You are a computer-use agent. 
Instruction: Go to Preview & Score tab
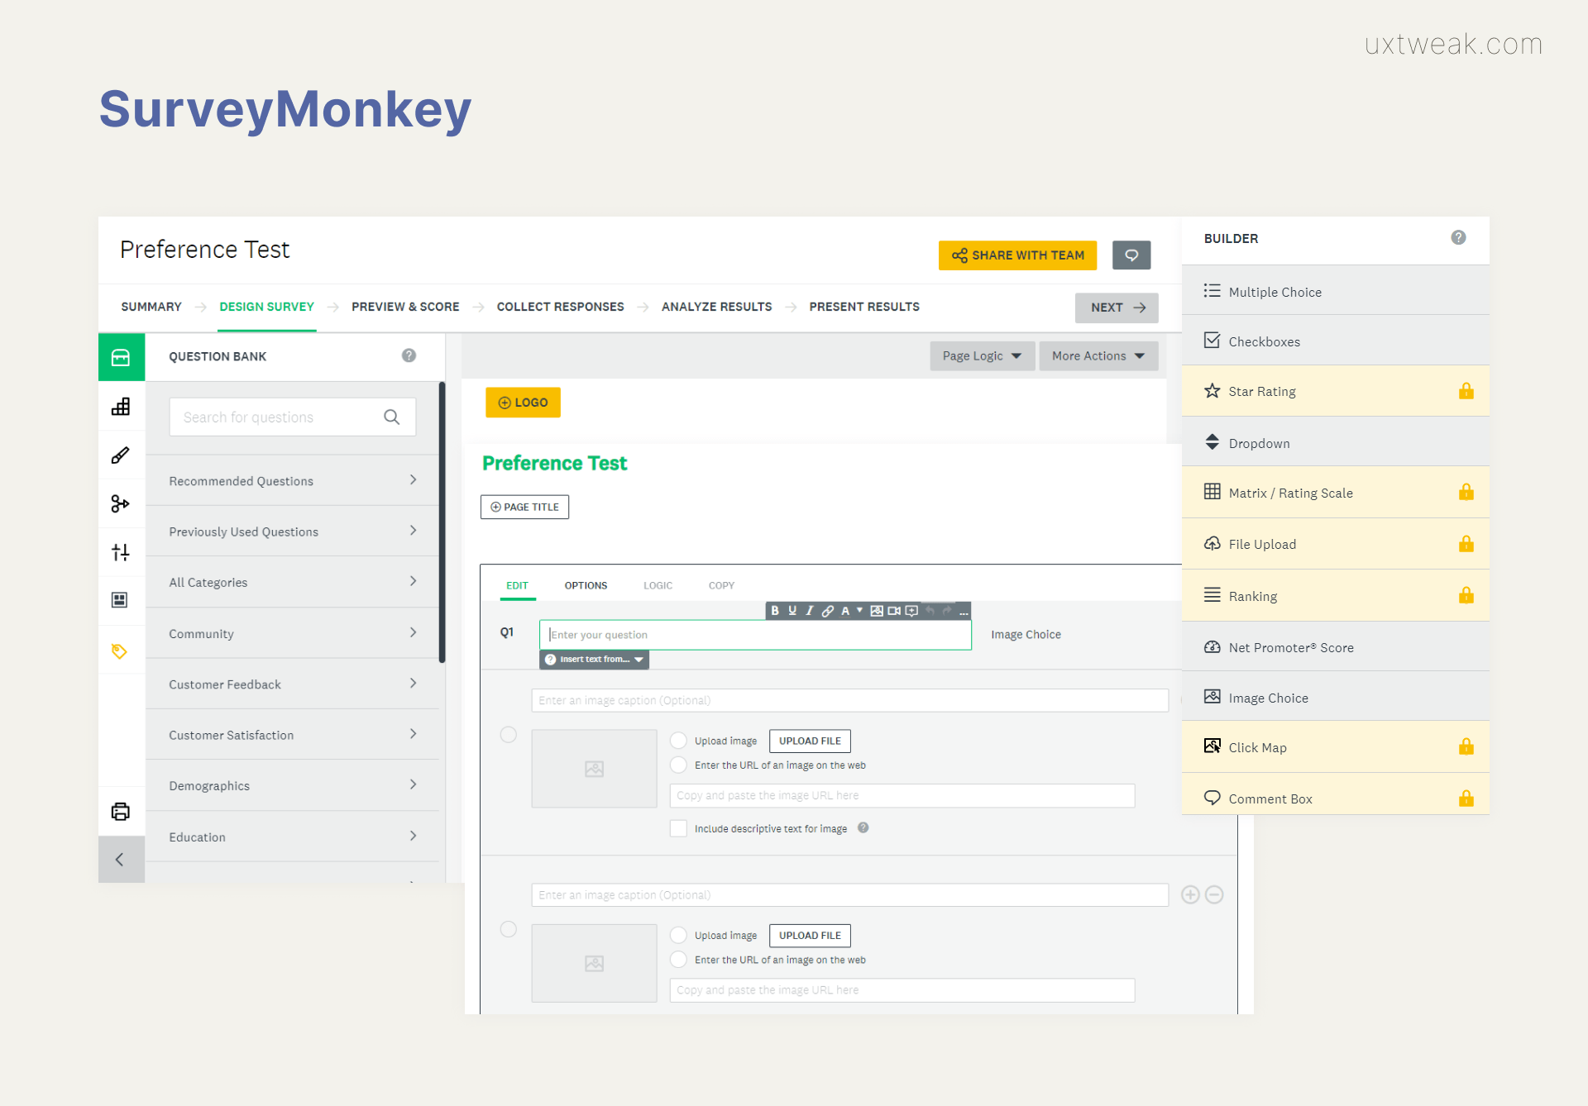coord(405,307)
